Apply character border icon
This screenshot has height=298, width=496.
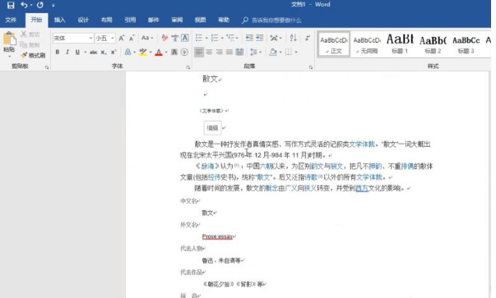185,38
